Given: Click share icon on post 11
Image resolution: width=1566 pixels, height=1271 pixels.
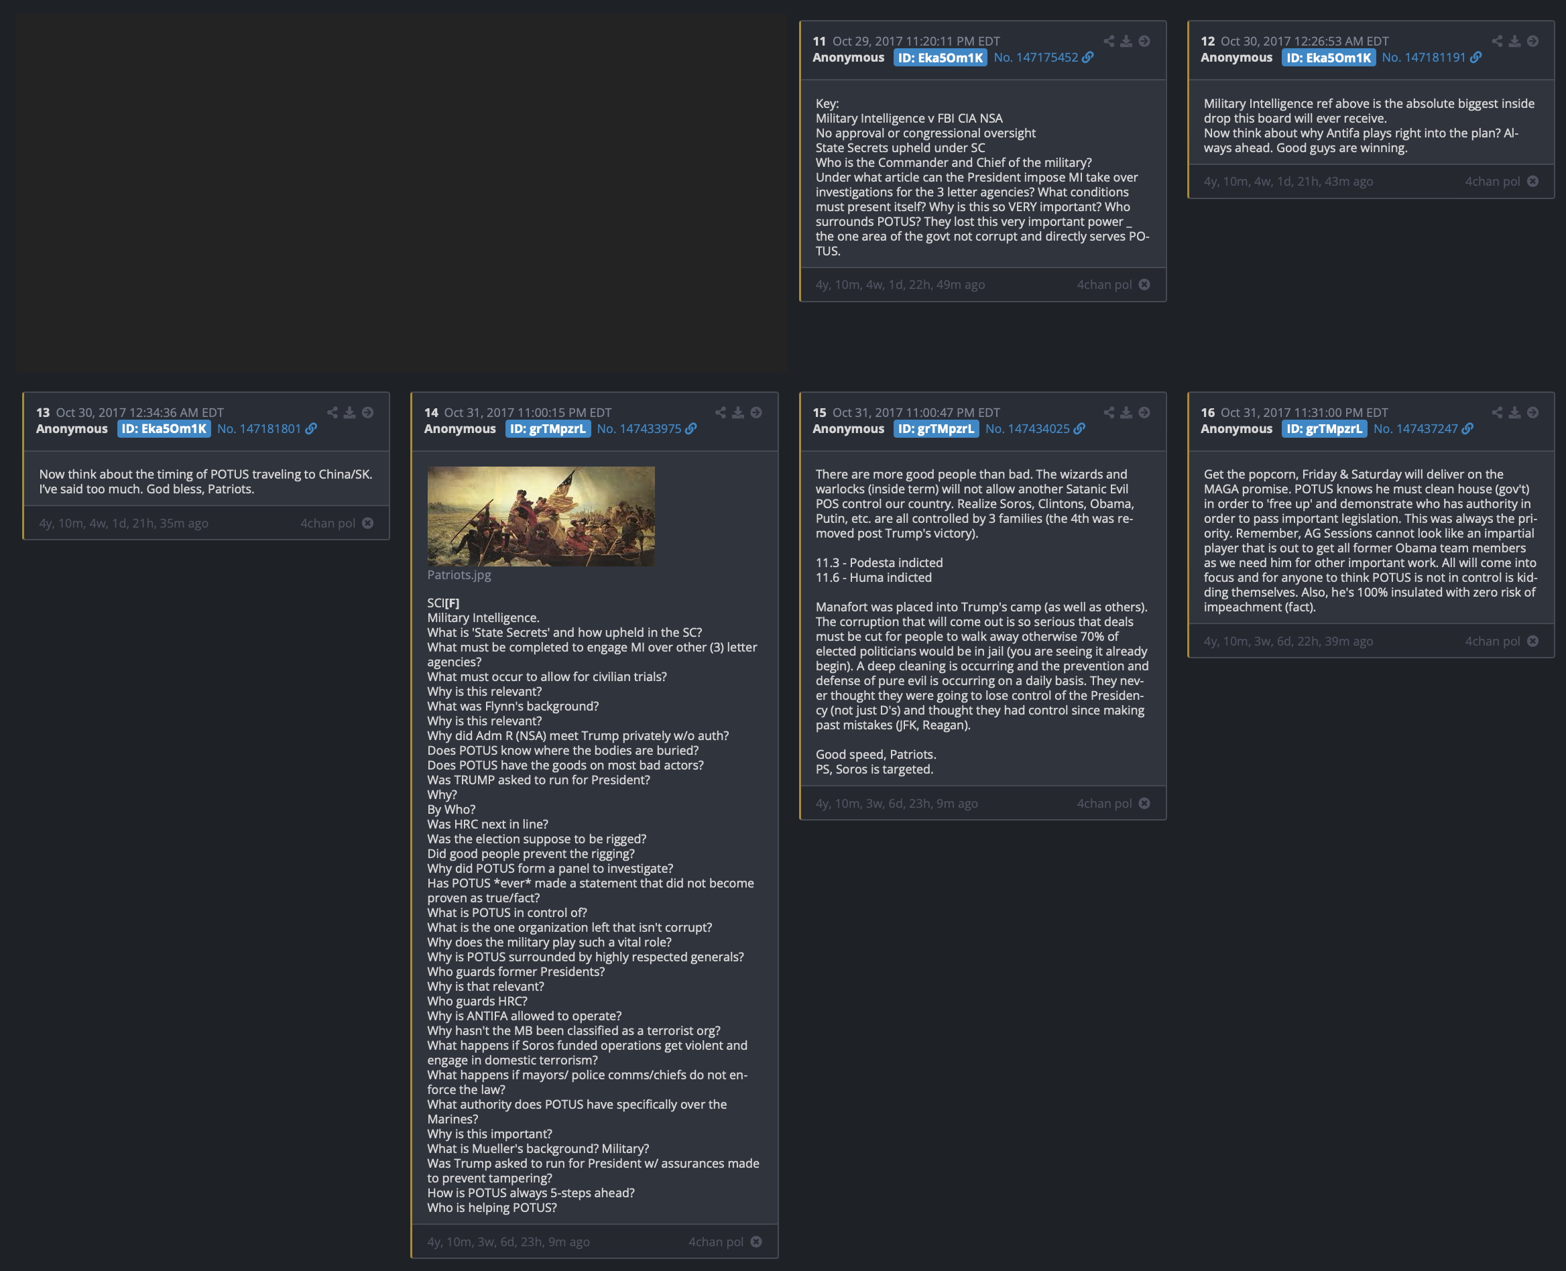Looking at the screenshot, I should (1108, 41).
